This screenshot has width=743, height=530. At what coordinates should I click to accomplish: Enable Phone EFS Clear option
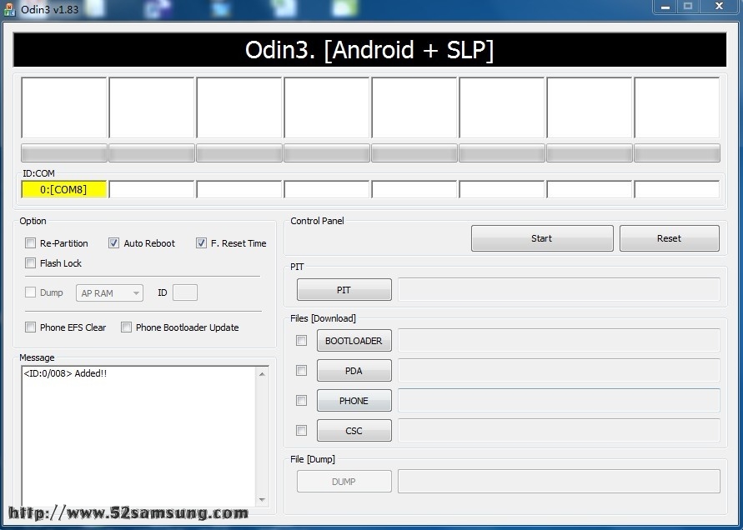pos(30,327)
